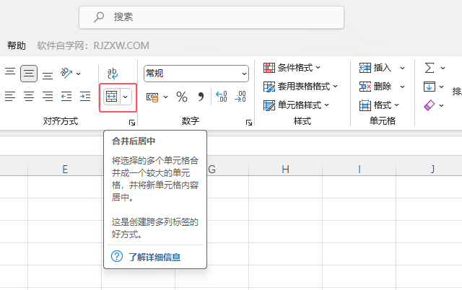The height and width of the screenshot is (290, 462).
Task: Open the 帮助 menu tab
Action: pyautogui.click(x=17, y=45)
